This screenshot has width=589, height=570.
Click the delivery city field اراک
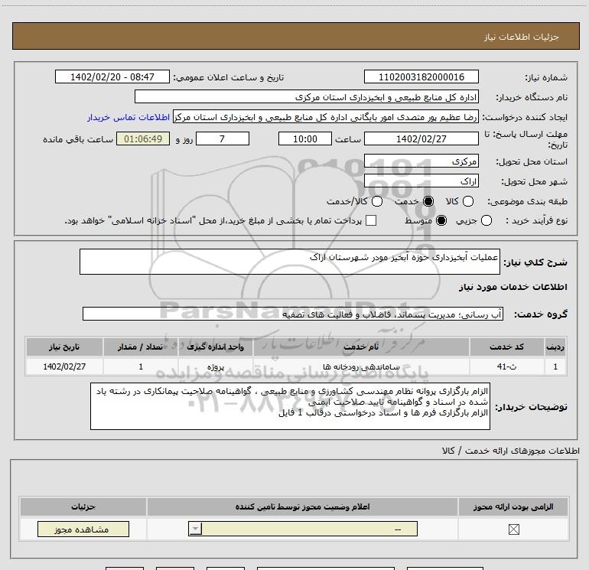point(421,181)
